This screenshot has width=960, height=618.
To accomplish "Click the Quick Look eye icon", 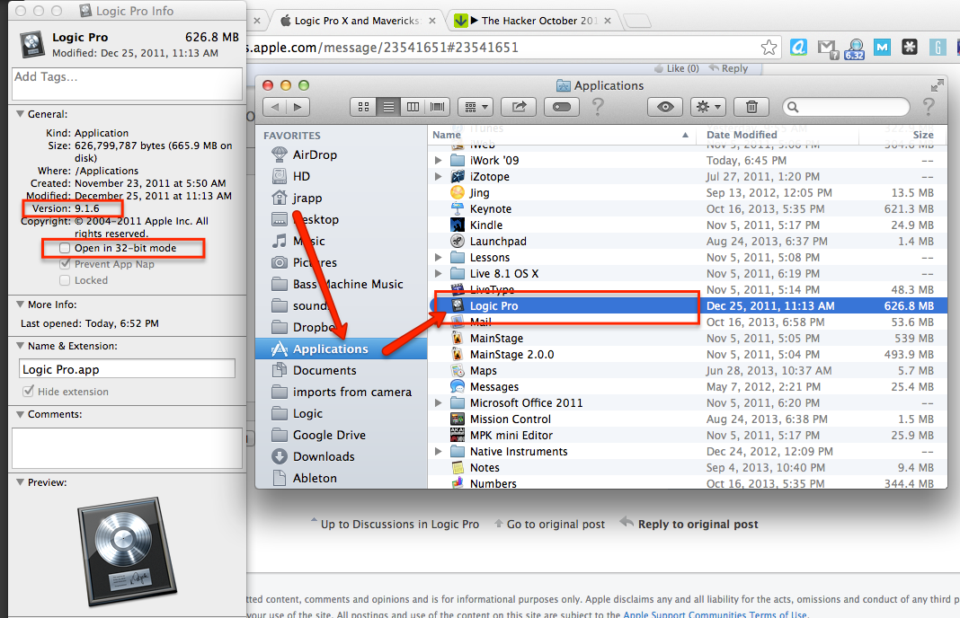I will [665, 107].
